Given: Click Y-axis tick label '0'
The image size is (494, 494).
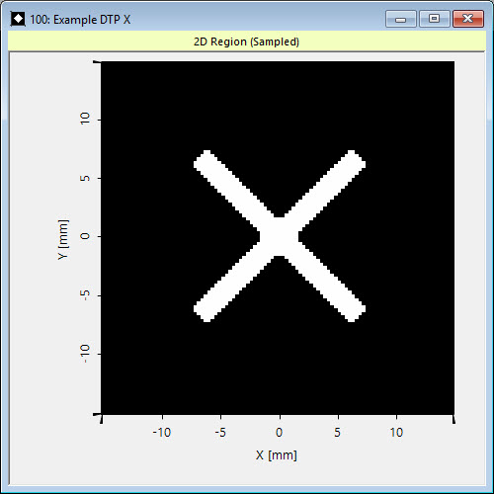Looking at the screenshot, I should (85, 236).
